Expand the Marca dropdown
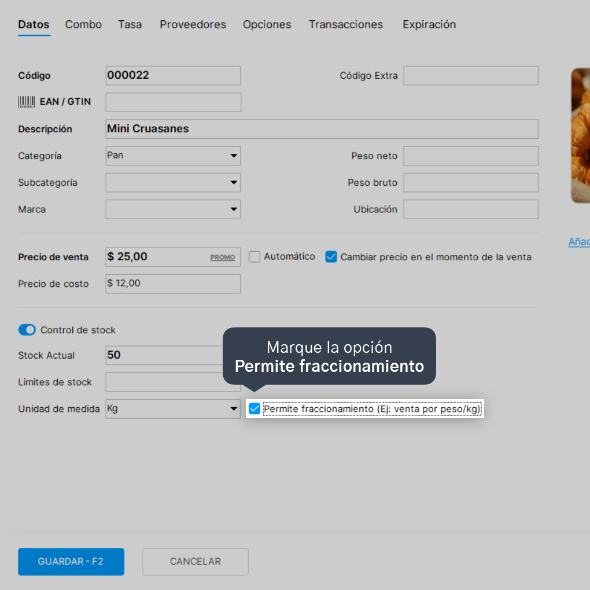590x590 pixels. (x=173, y=209)
